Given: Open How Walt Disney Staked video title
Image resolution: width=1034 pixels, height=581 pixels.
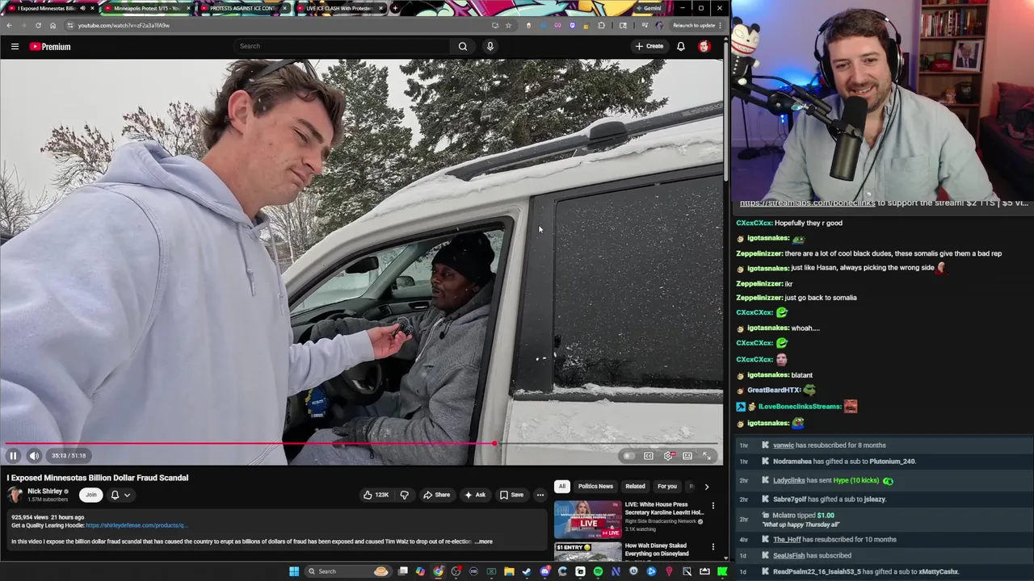Looking at the screenshot, I should pyautogui.click(x=657, y=550).
